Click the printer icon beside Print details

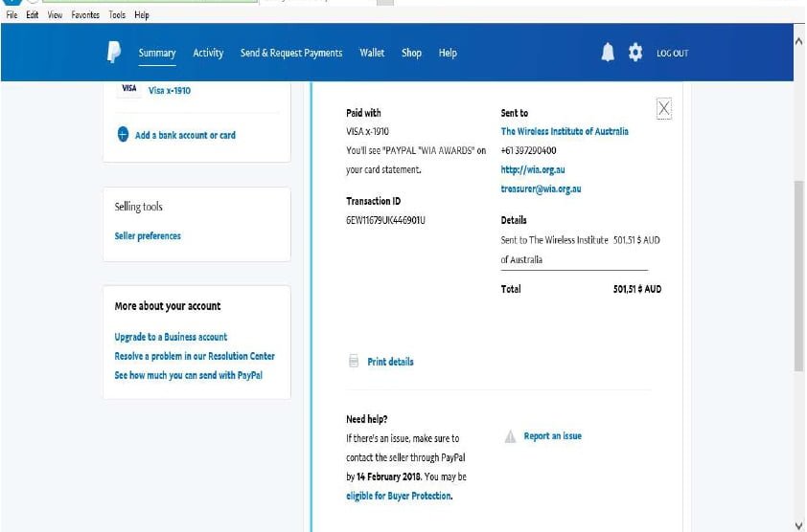coord(354,361)
